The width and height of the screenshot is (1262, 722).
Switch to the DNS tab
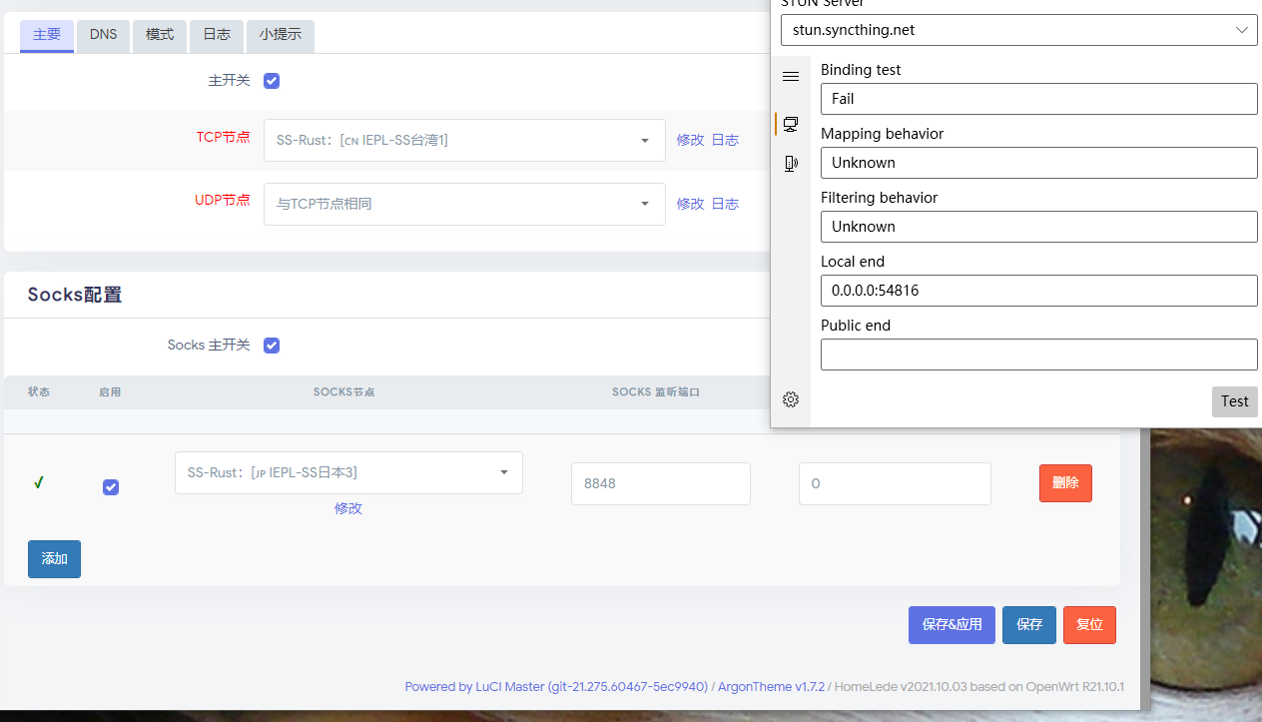click(x=103, y=35)
